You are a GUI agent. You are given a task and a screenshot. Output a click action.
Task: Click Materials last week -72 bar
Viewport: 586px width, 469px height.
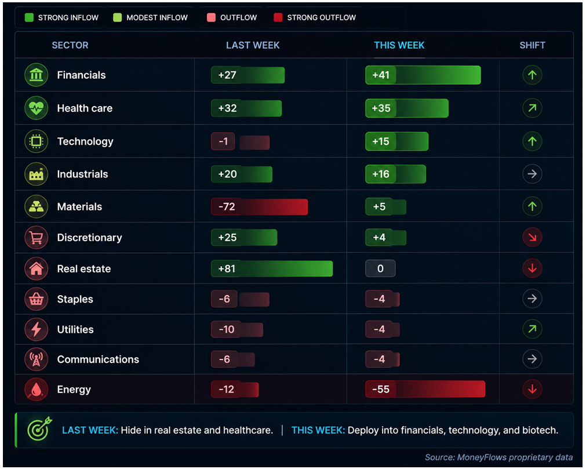(259, 206)
